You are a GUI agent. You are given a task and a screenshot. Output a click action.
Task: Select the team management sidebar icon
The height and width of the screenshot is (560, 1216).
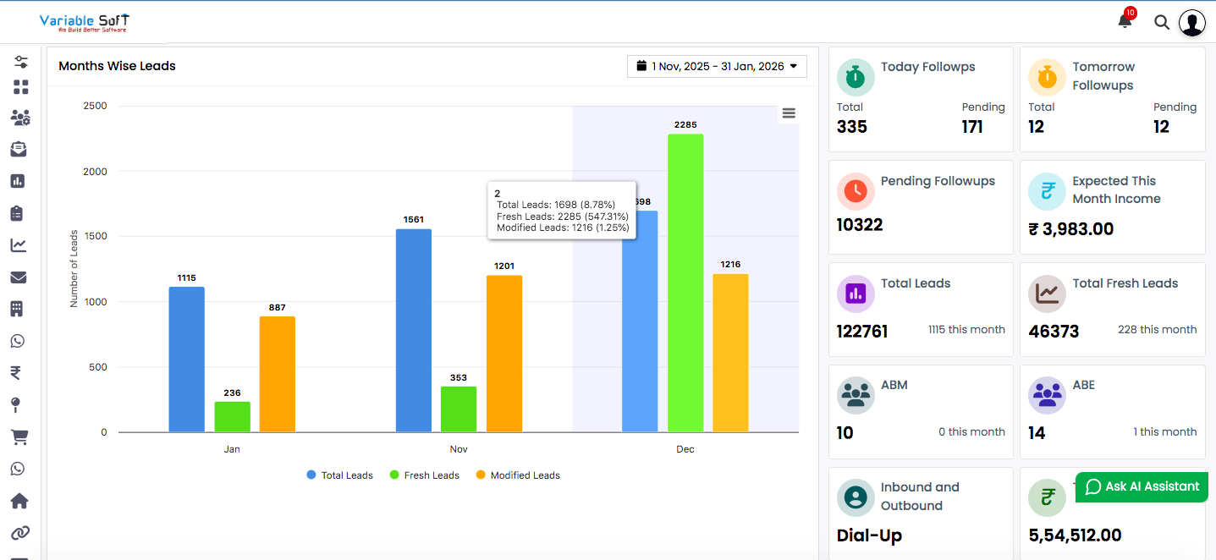(x=20, y=118)
